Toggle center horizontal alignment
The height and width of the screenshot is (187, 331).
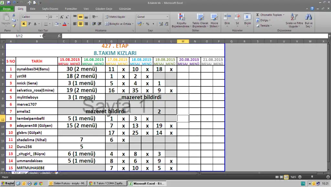tap(80, 24)
